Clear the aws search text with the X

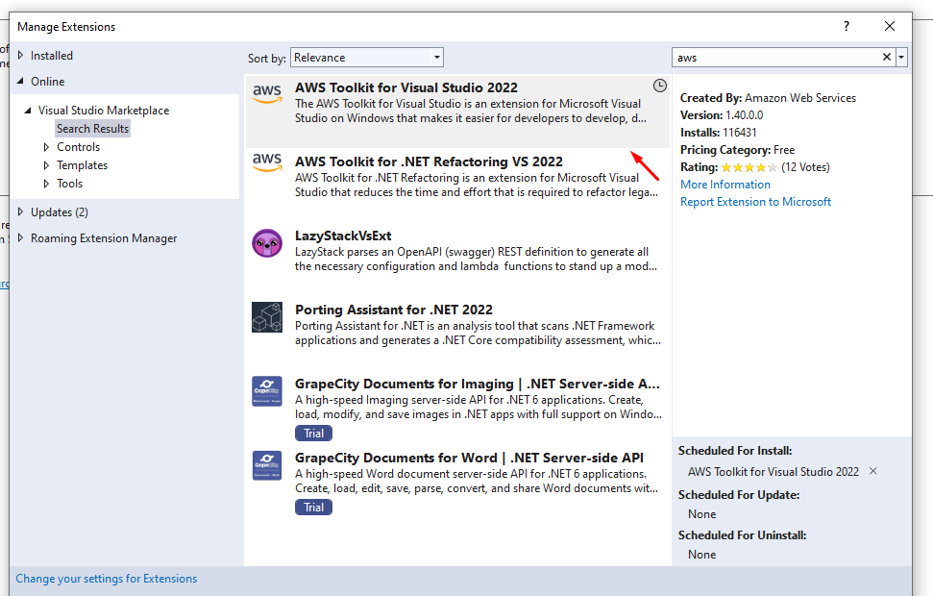[887, 57]
